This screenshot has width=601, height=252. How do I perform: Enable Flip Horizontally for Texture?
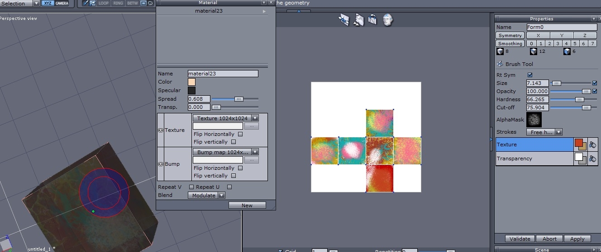(240, 134)
